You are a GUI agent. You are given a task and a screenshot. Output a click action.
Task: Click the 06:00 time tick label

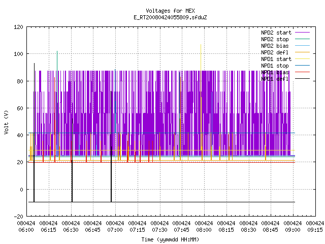click(26, 230)
